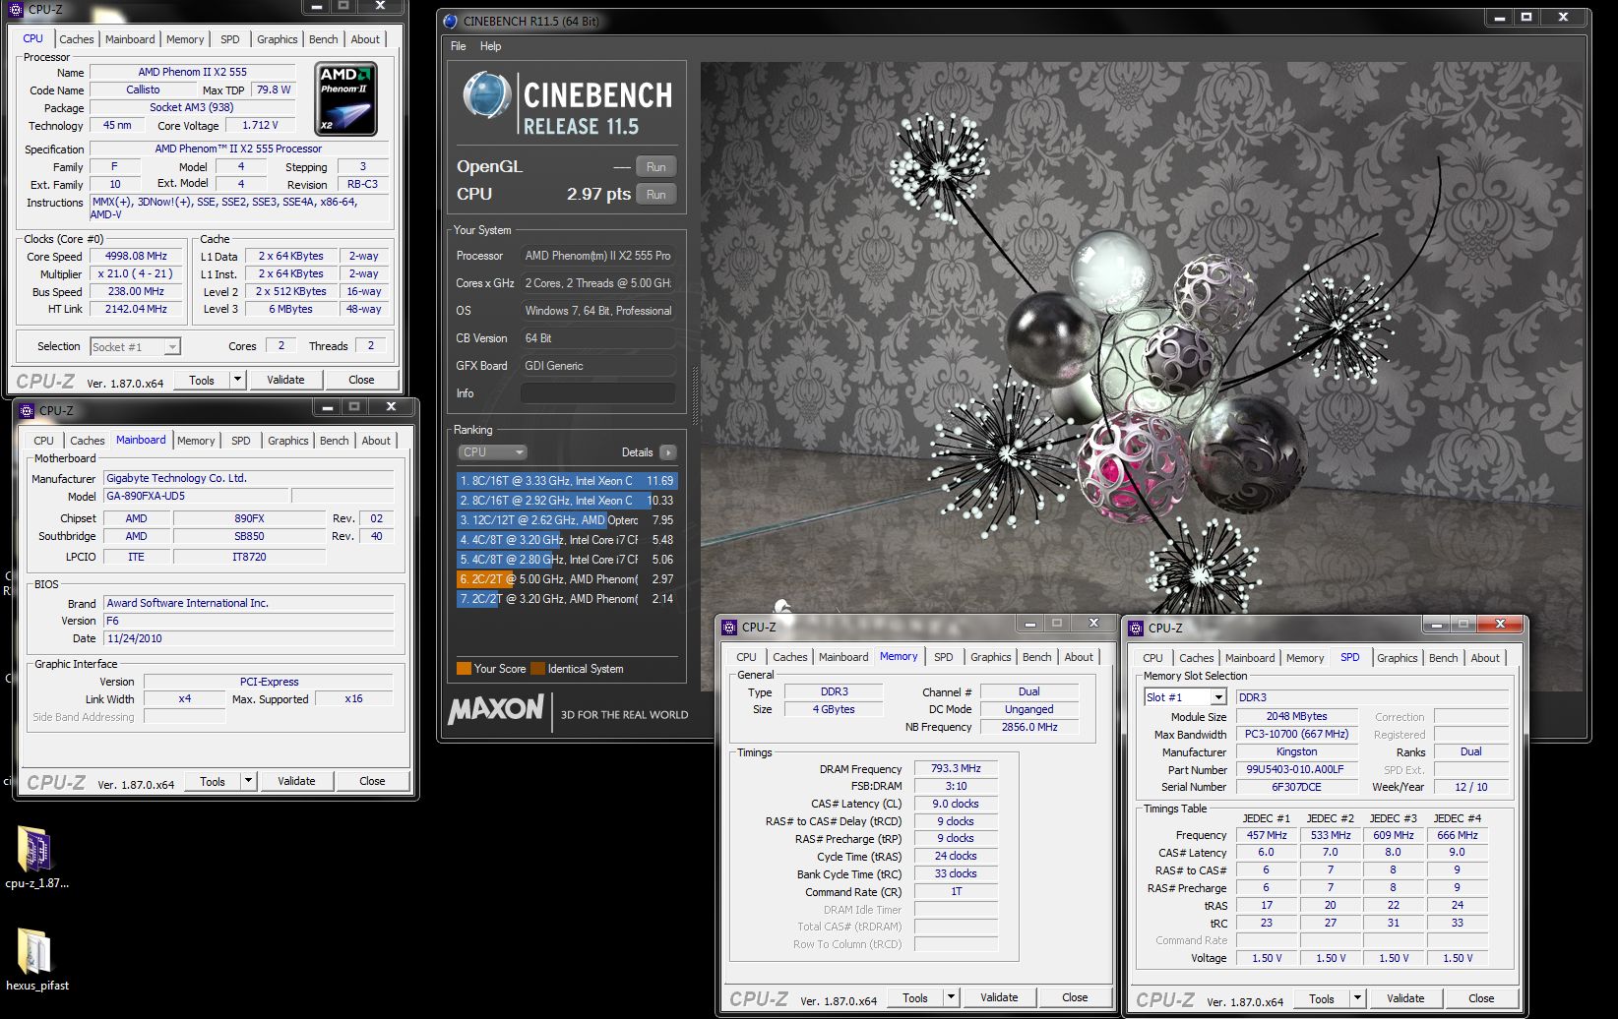Viewport: 1618px width, 1019px height.
Task: Click Close button in the CPU window
Action: click(361, 380)
